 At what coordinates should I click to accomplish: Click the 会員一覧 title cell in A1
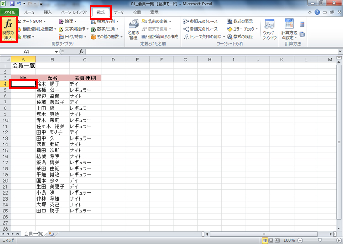pos(23,66)
